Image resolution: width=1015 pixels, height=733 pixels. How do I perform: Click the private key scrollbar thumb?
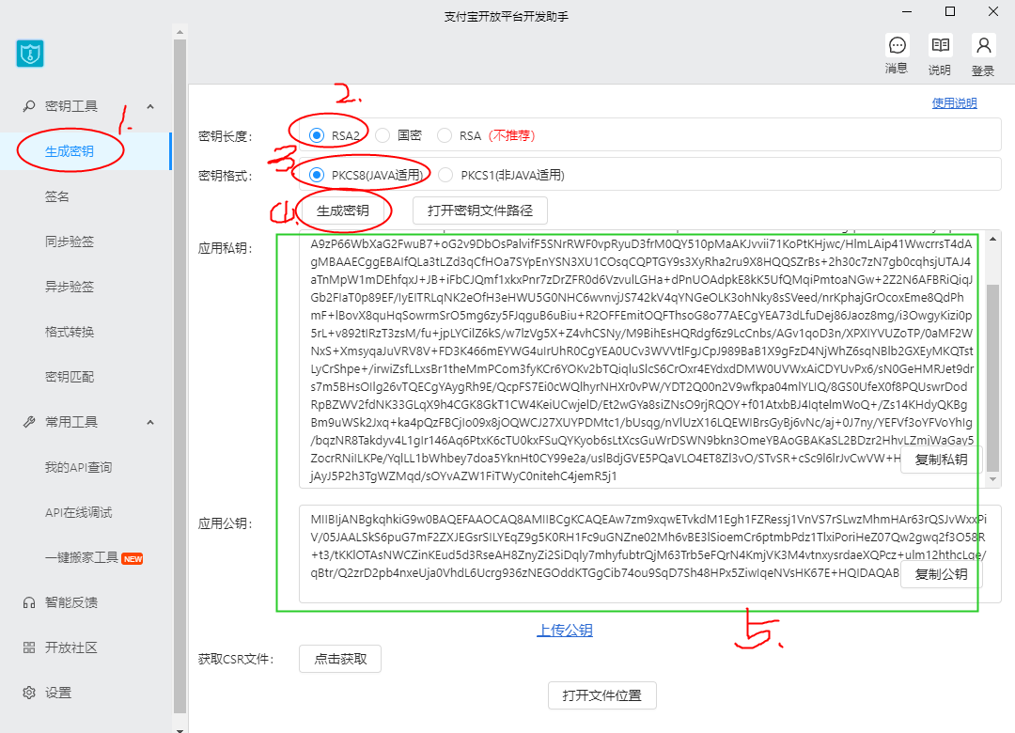tap(993, 378)
